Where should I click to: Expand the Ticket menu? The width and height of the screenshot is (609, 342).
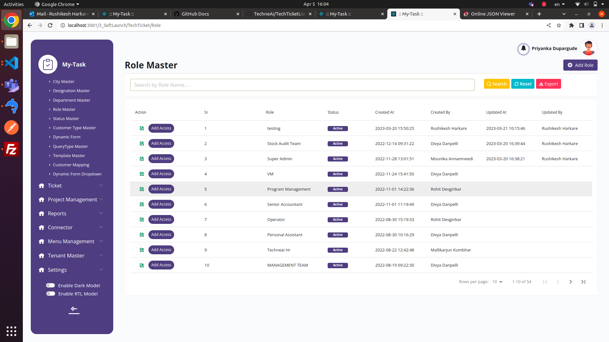tap(71, 186)
